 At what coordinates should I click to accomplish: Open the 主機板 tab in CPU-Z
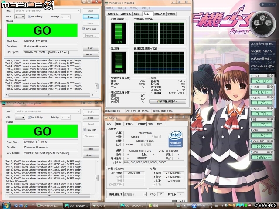129,124
